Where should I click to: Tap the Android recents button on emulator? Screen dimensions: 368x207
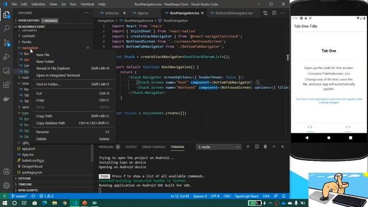350,138
